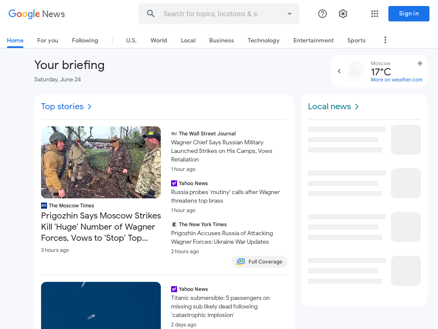
Task: Select the Home tab
Action: click(x=15, y=40)
